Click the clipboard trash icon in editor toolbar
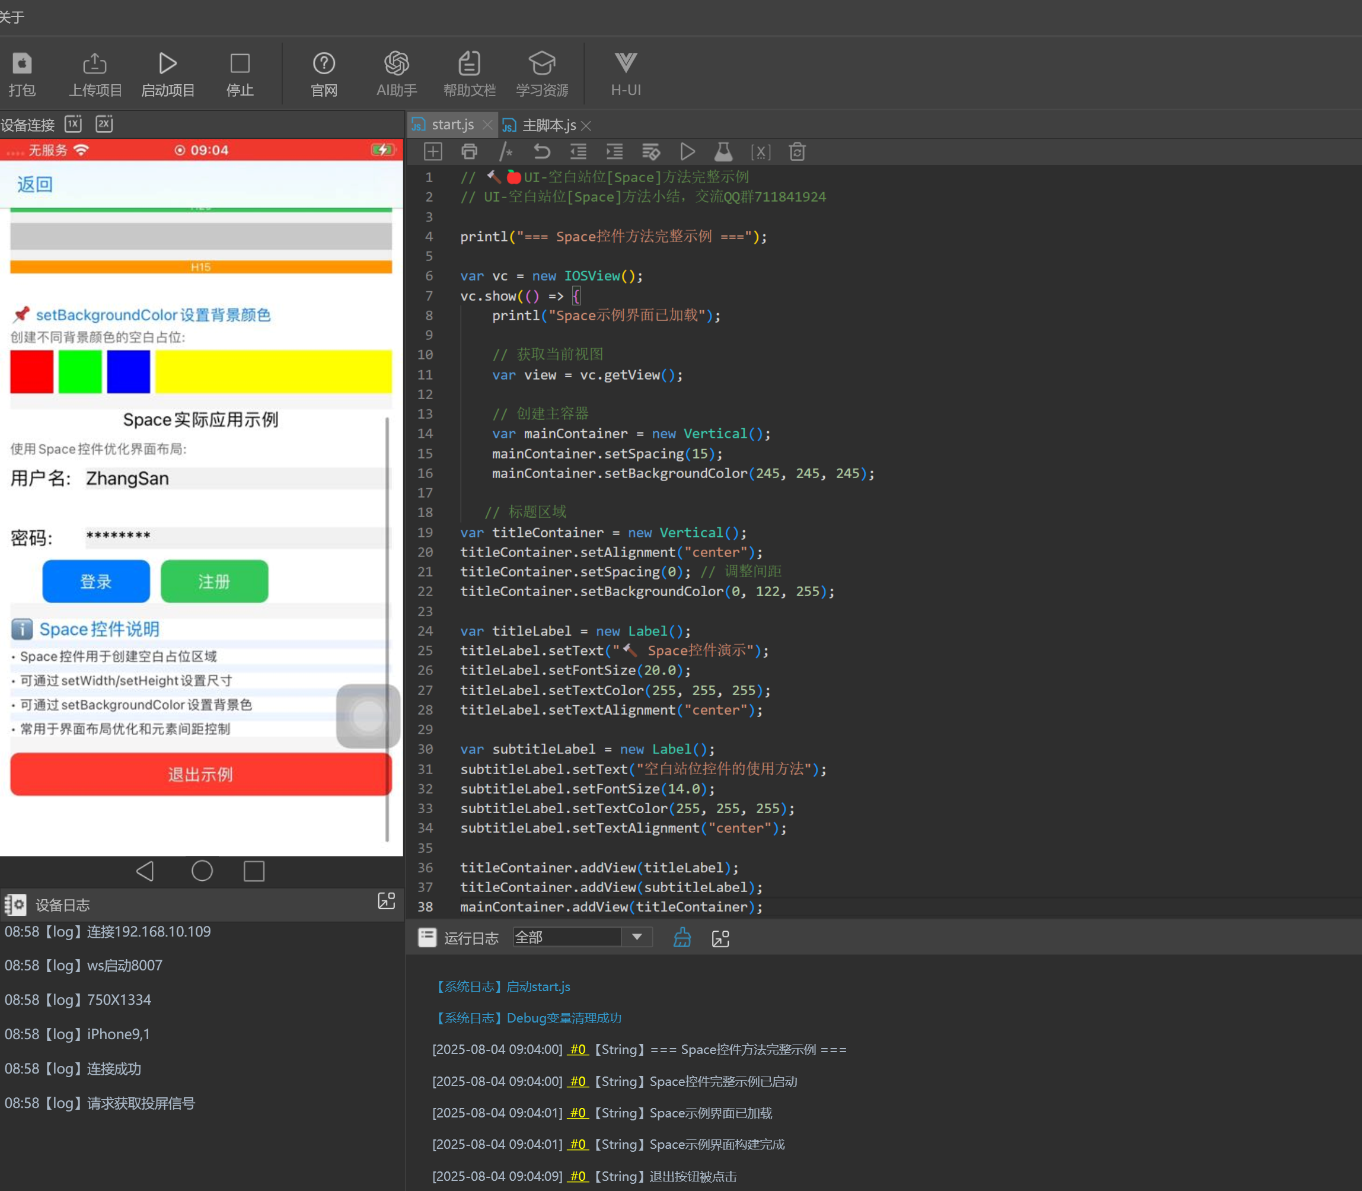This screenshot has width=1362, height=1191. coord(798,151)
